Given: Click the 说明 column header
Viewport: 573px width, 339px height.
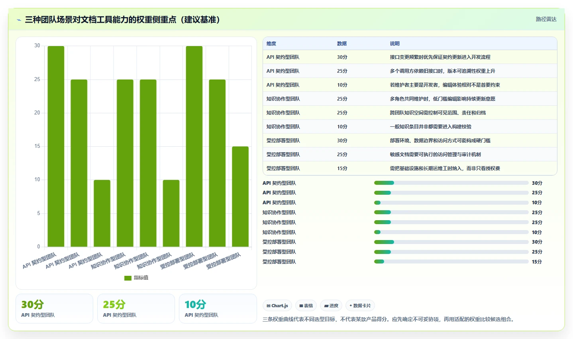Looking at the screenshot, I should point(394,44).
